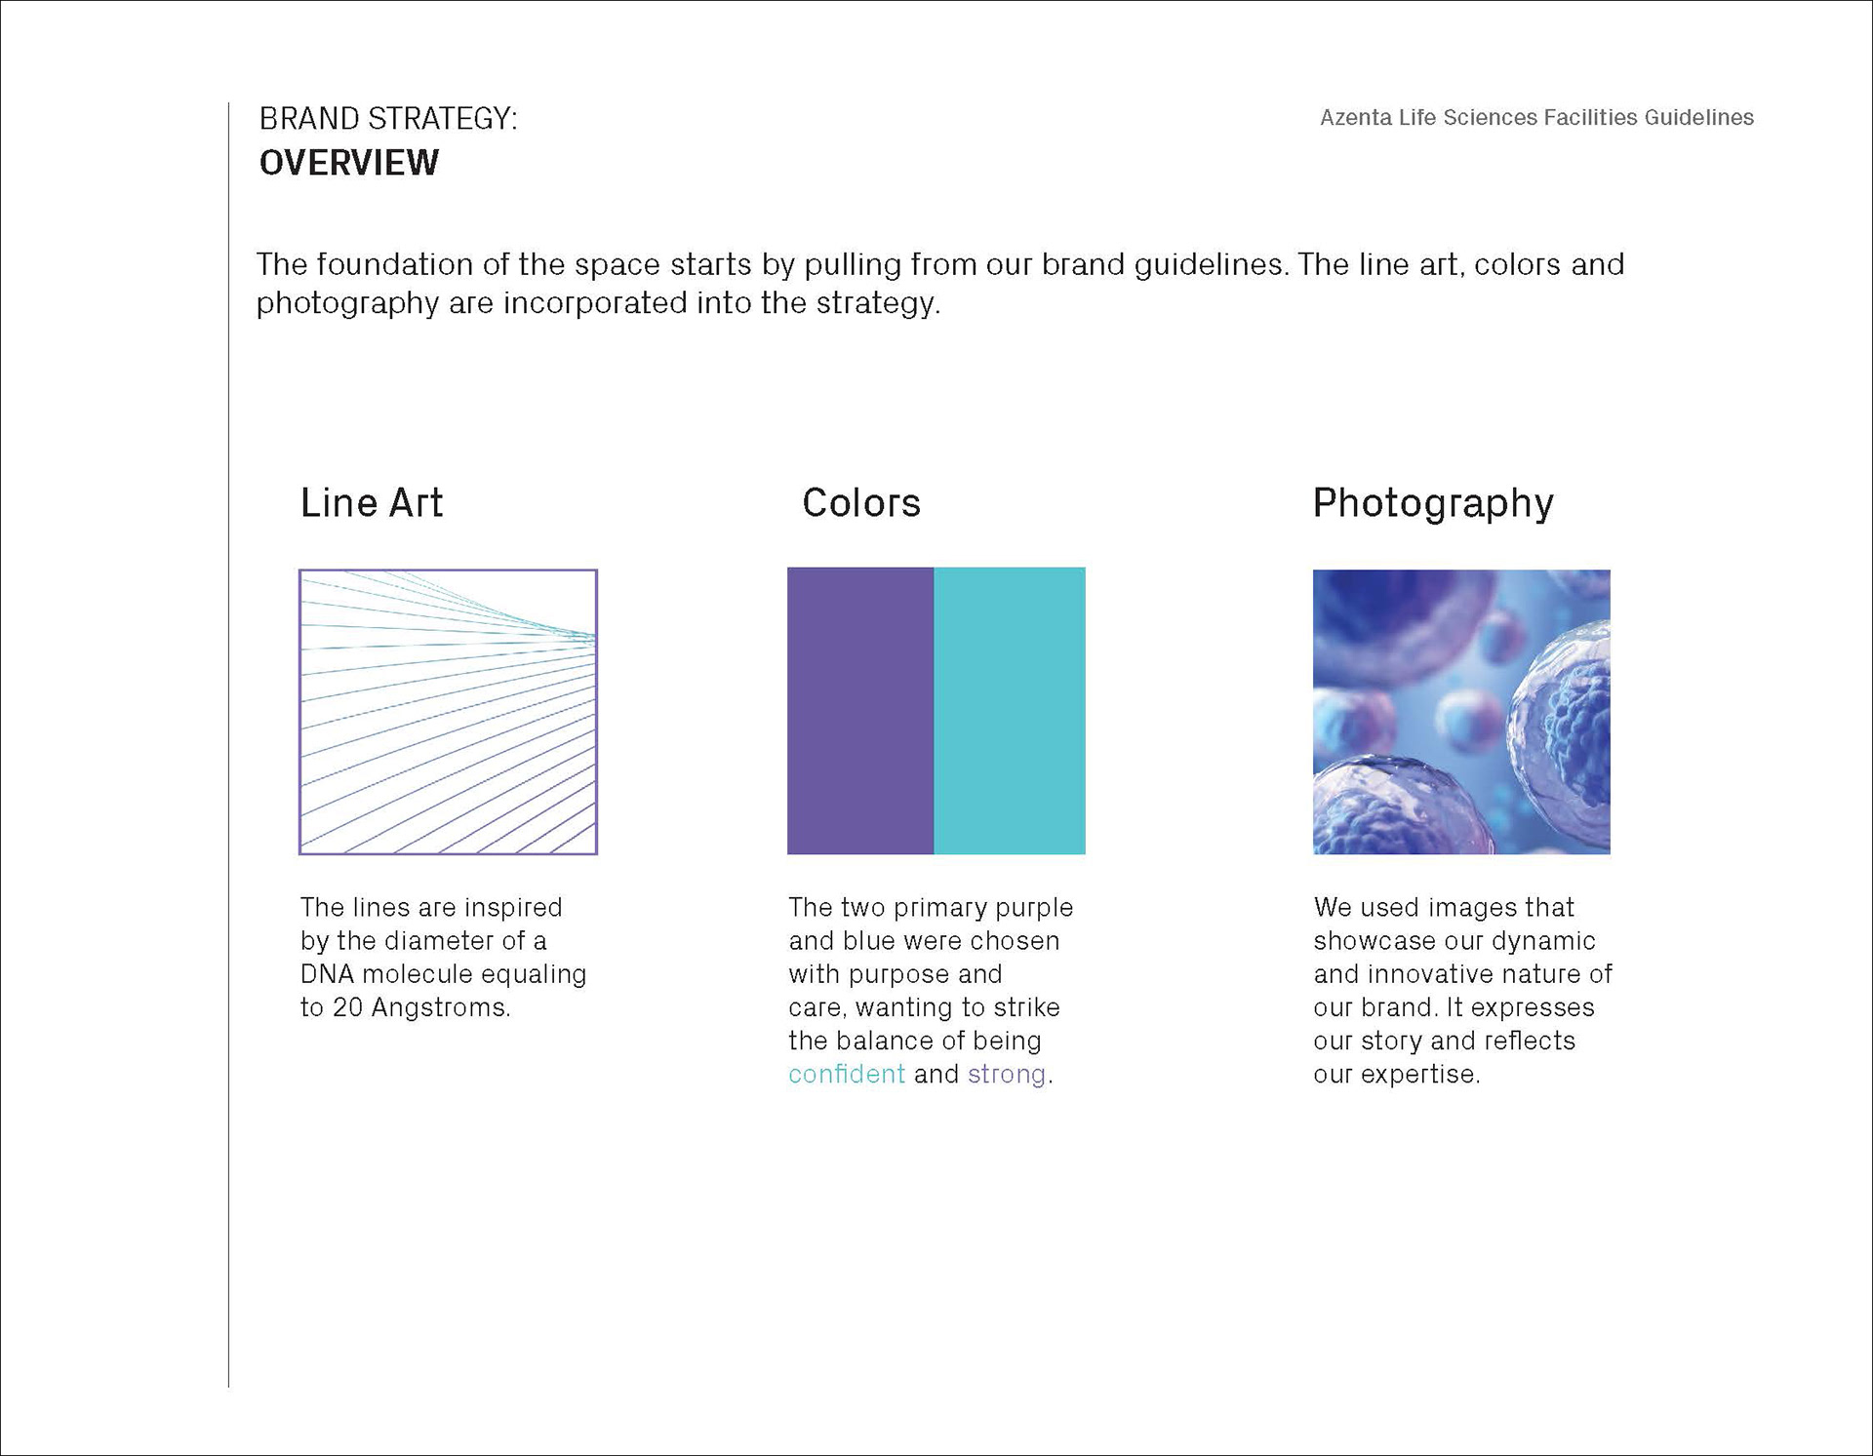Click the Line Art heading

click(x=372, y=503)
